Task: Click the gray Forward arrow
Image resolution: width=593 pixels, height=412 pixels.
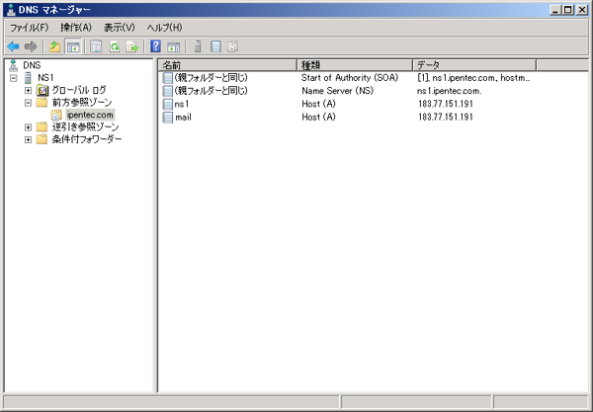Action: coord(31,46)
